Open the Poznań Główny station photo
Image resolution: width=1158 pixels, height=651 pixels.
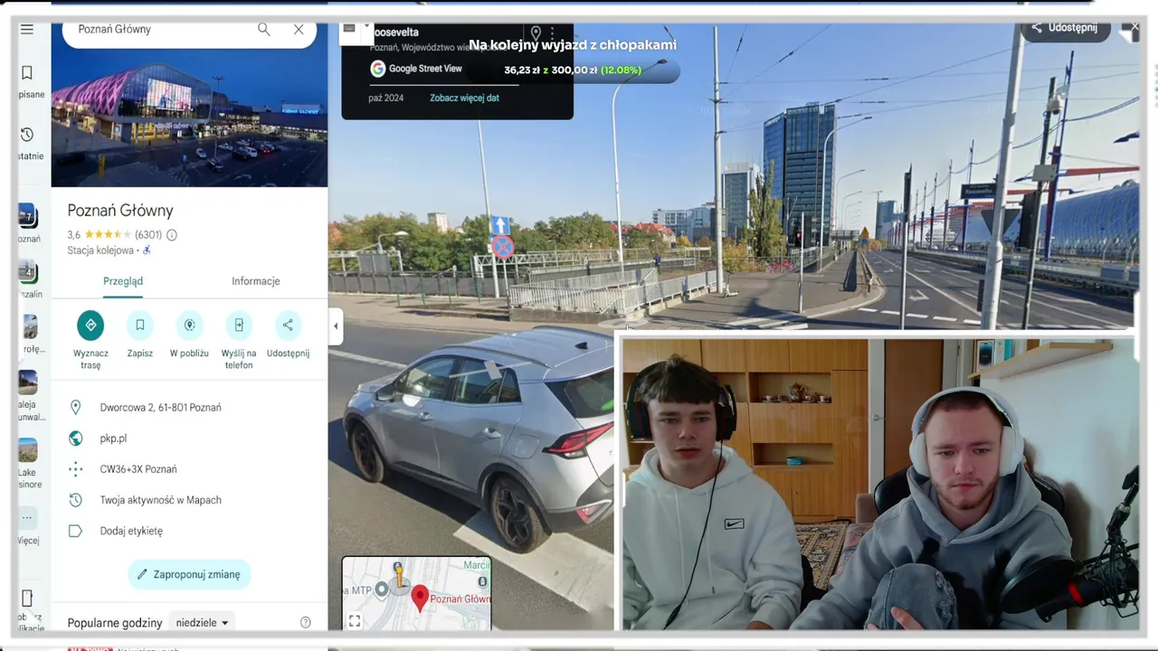189,118
